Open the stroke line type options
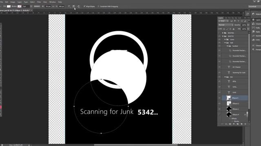 [x=37, y=6]
